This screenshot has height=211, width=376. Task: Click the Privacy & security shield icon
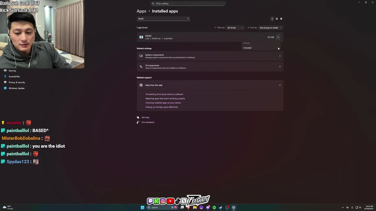5,82
